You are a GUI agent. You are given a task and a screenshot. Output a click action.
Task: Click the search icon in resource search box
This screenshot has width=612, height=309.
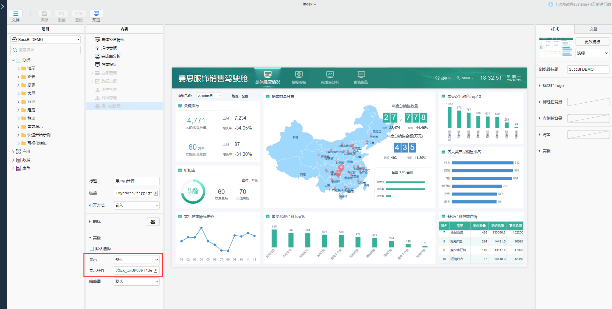[14, 50]
